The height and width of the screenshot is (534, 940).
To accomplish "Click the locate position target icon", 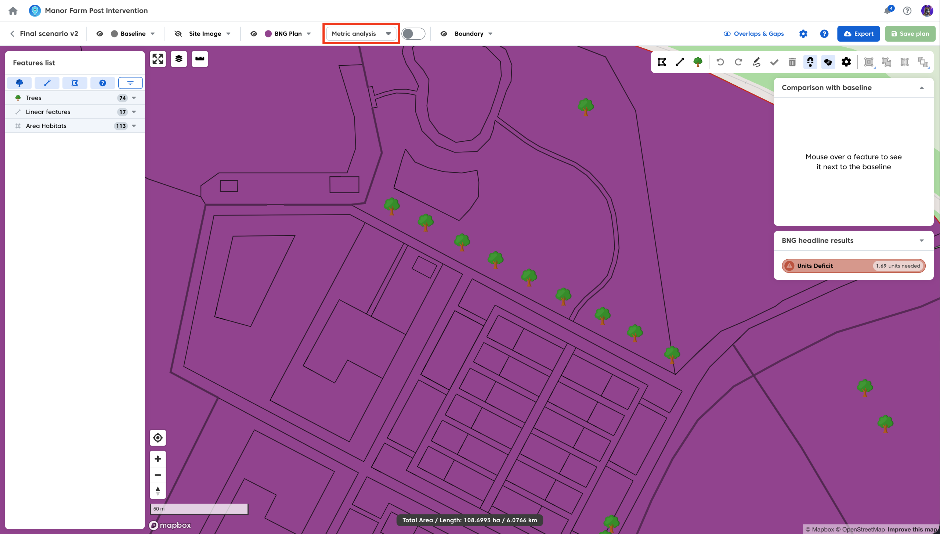I will pyautogui.click(x=158, y=438).
